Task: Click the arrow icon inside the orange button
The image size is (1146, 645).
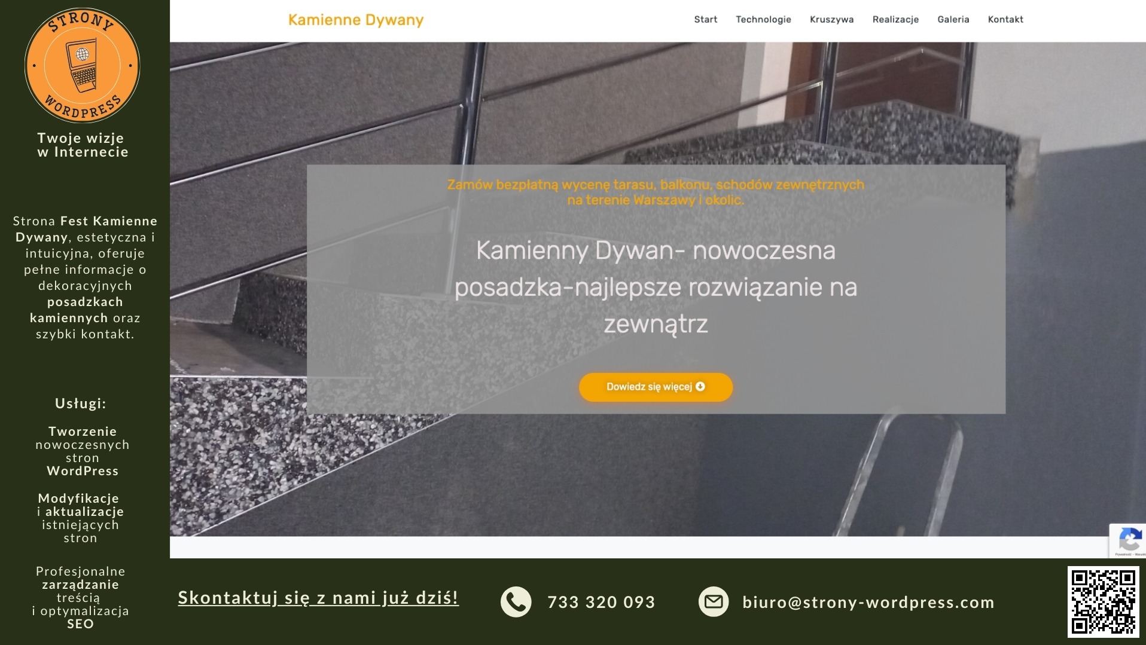Action: click(700, 386)
